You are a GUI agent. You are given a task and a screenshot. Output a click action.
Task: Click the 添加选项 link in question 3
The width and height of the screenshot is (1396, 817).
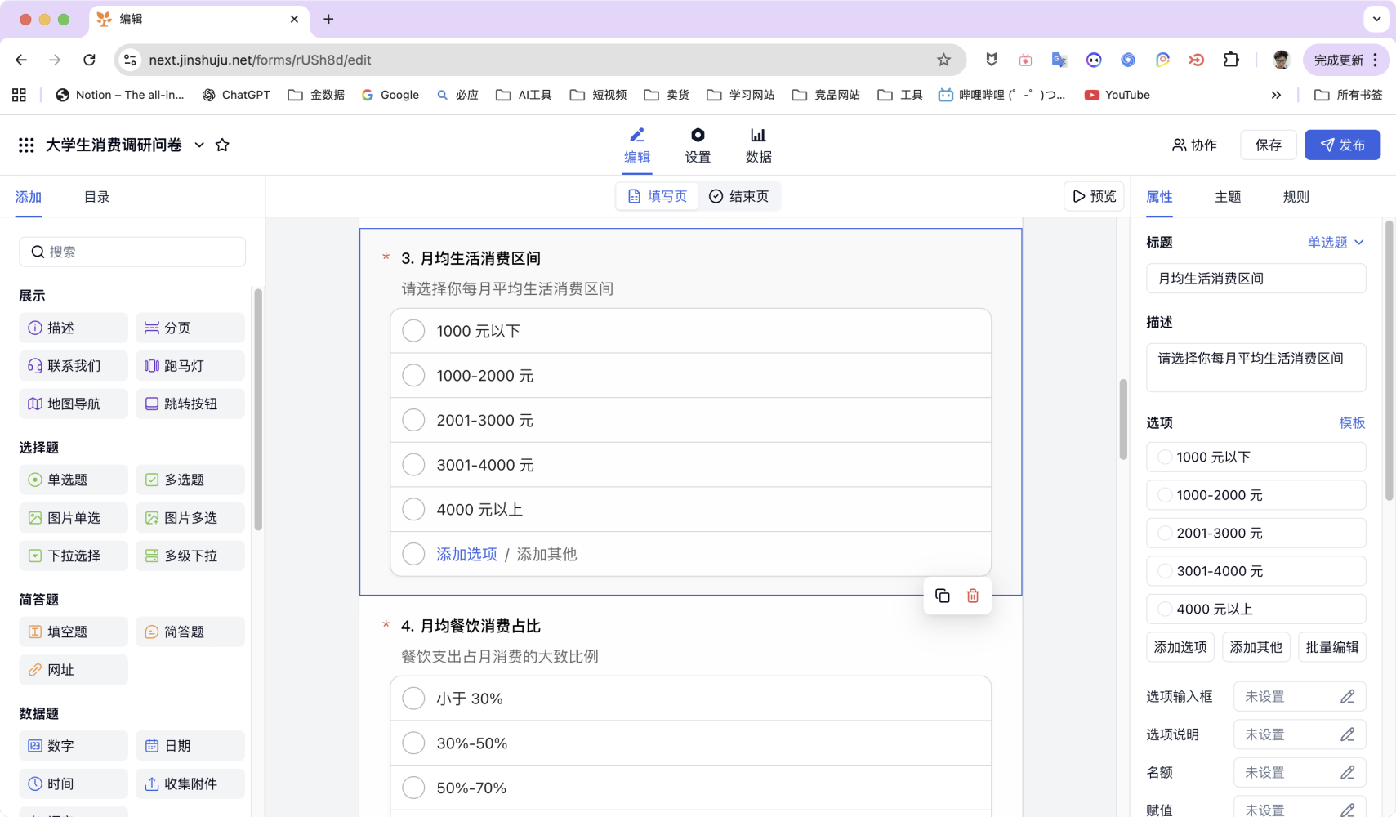(466, 554)
